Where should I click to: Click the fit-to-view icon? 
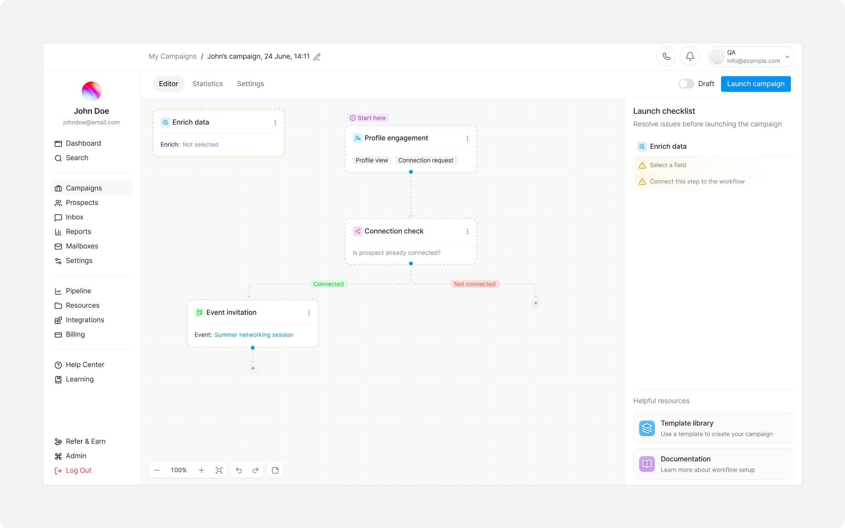[x=219, y=470]
